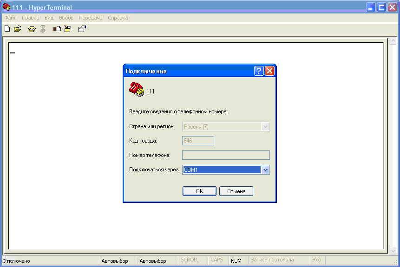Click the red telephone icon in the dialog
400x267 pixels.
pos(137,90)
